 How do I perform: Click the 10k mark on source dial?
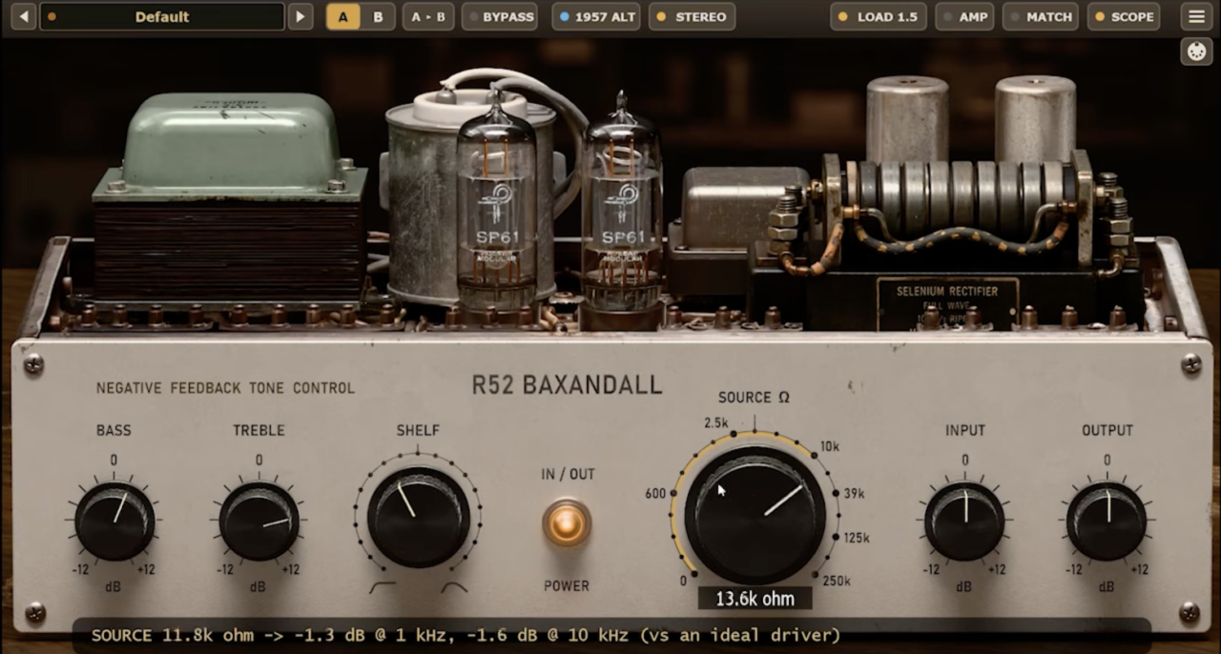[x=830, y=446]
